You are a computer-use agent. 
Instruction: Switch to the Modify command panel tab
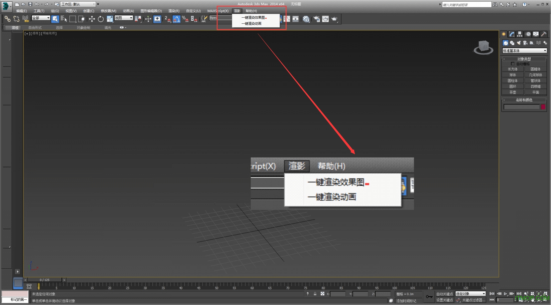pyautogui.click(x=512, y=34)
